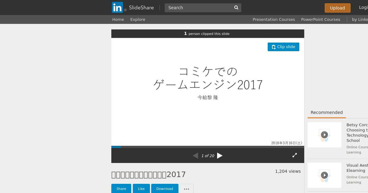Click the slide progress bar
368x193 pixels.
[x=208, y=147]
